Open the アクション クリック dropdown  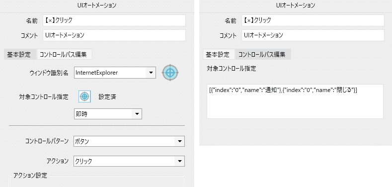point(129,161)
